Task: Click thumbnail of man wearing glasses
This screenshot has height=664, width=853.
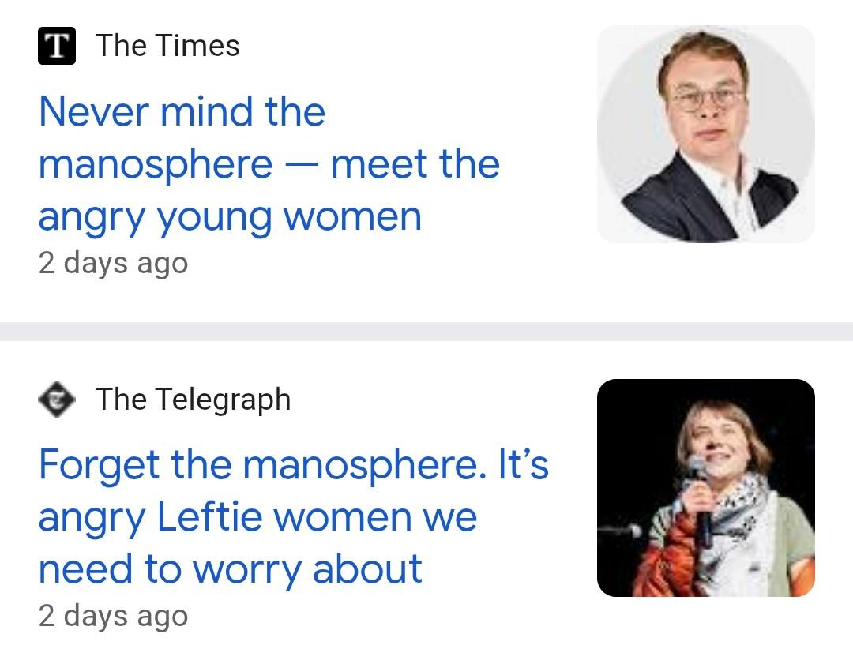Action: pos(705,134)
